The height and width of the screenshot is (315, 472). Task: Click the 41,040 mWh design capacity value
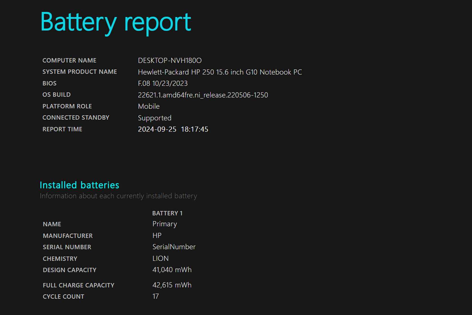coord(172,269)
